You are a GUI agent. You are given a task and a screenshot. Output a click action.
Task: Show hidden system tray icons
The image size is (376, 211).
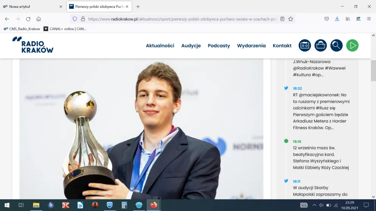314,205
